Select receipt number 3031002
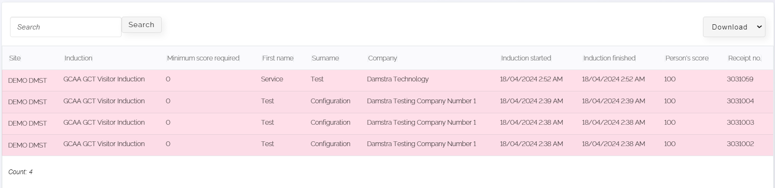The width and height of the screenshot is (775, 188). click(x=740, y=144)
